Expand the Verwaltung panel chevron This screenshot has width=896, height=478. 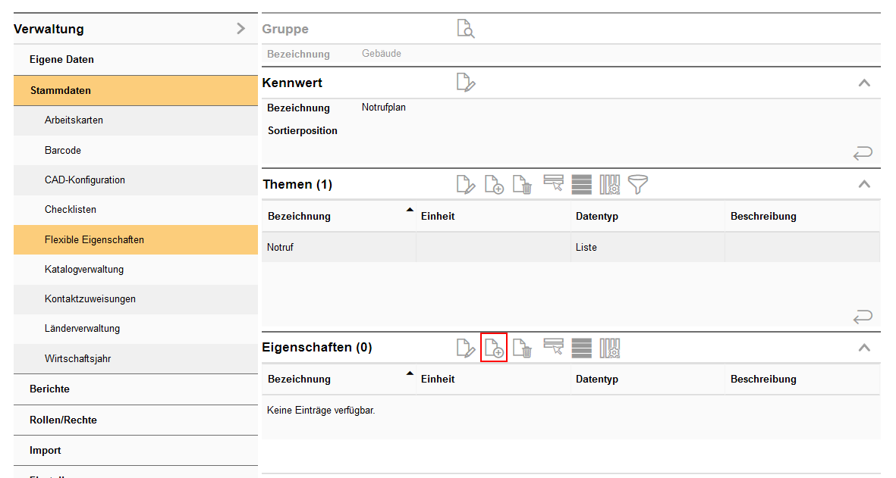pyautogui.click(x=241, y=29)
